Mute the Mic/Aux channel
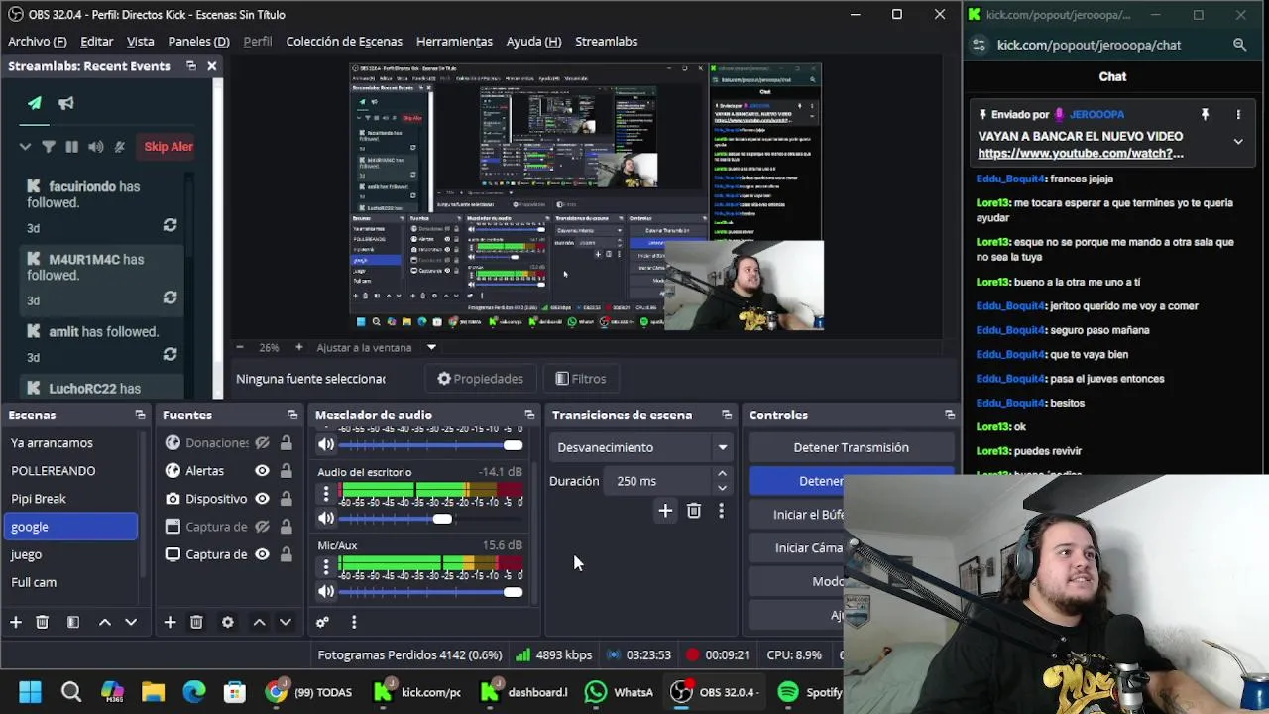This screenshot has width=1269, height=714. [x=325, y=592]
